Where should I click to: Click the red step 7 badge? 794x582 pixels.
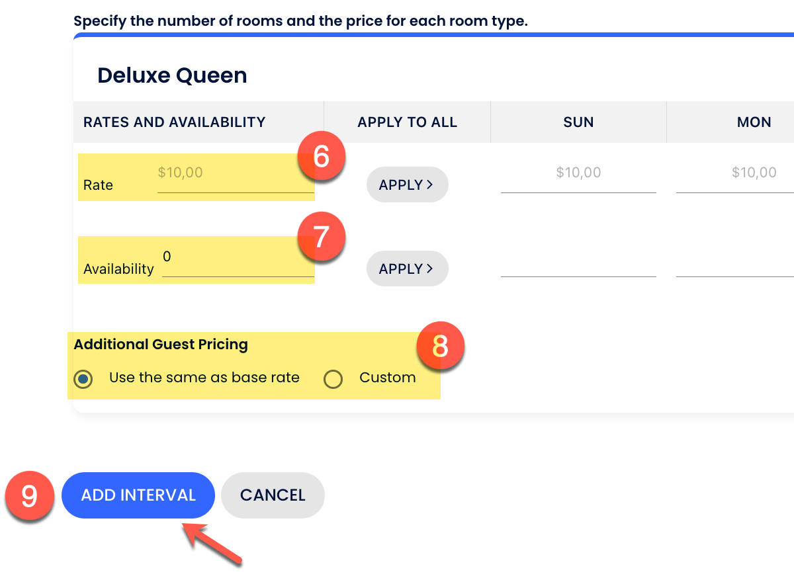[x=321, y=237]
